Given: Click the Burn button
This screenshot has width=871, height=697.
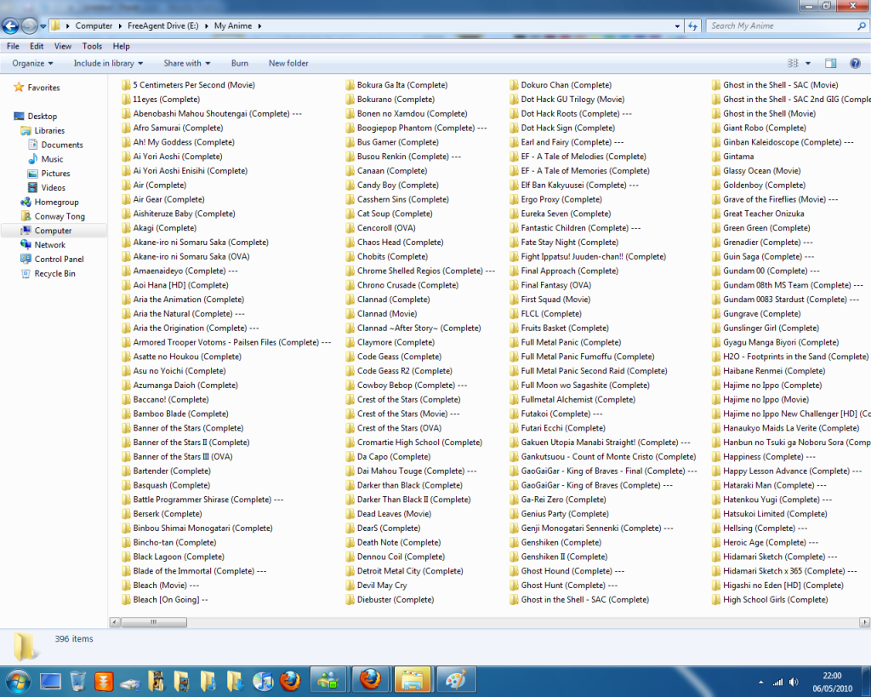Looking at the screenshot, I should pyautogui.click(x=239, y=63).
